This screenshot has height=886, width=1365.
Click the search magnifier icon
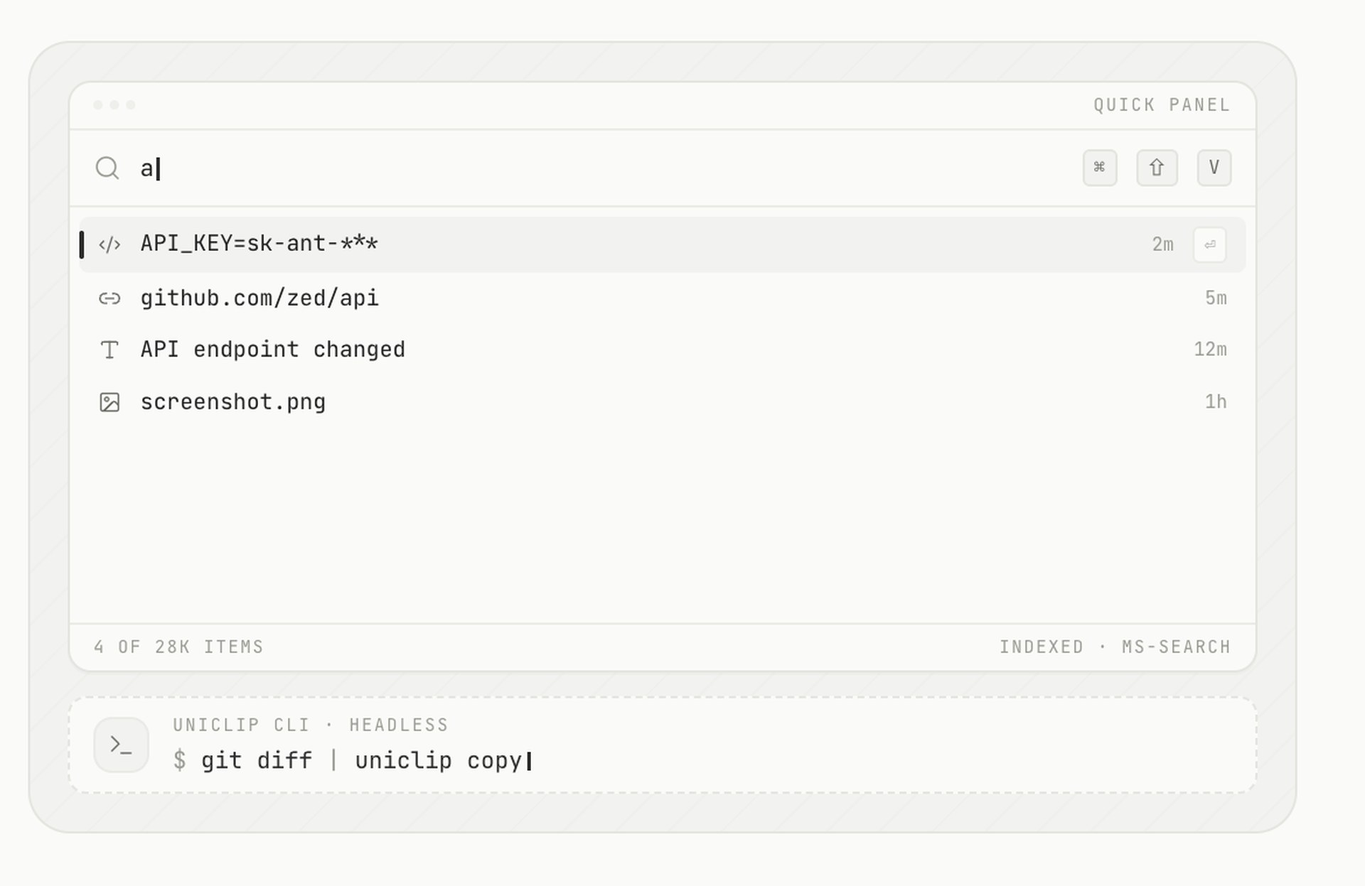click(x=107, y=168)
